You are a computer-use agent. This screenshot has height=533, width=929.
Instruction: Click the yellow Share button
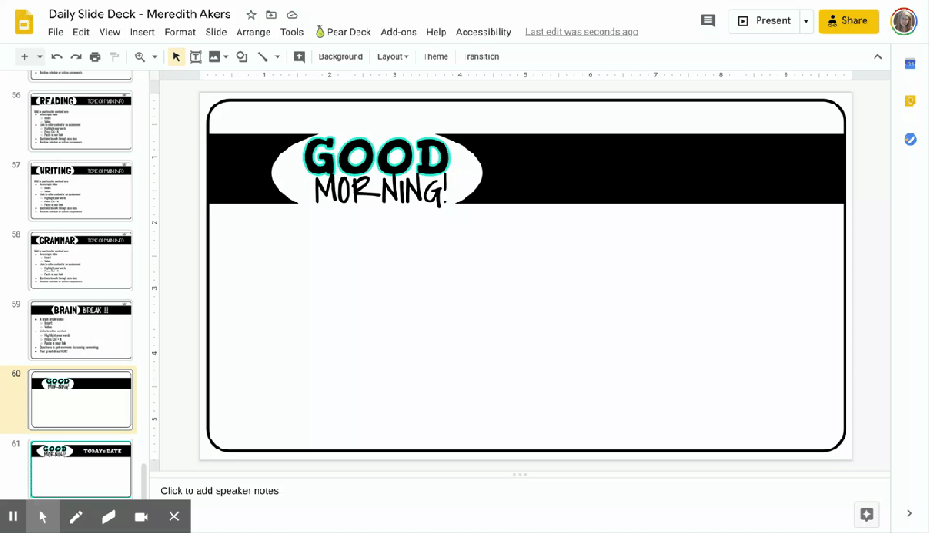tap(848, 21)
